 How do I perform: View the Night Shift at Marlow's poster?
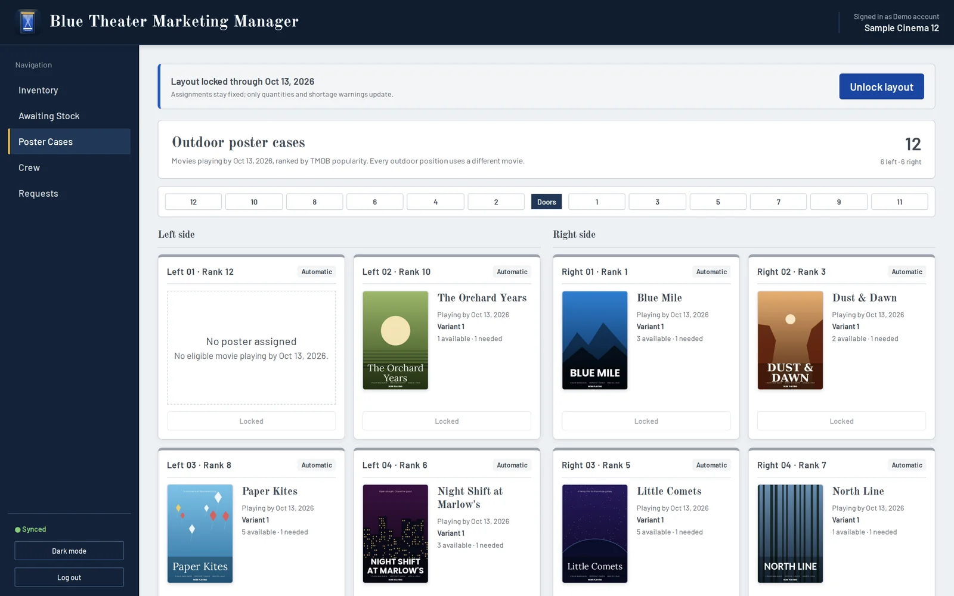[x=395, y=533]
